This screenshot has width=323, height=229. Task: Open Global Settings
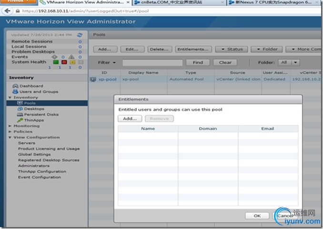(x=34, y=154)
